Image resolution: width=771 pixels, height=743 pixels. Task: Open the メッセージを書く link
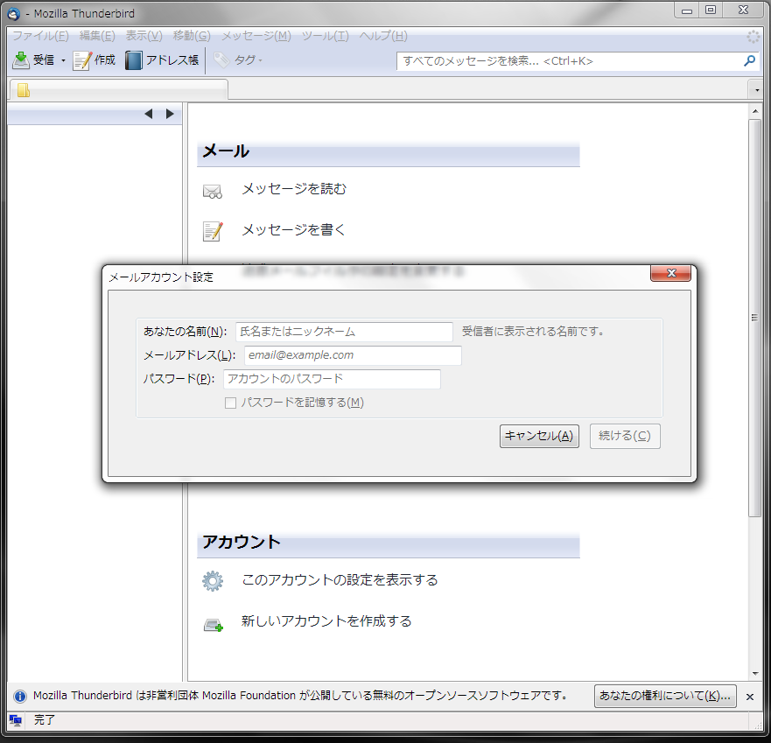(293, 229)
